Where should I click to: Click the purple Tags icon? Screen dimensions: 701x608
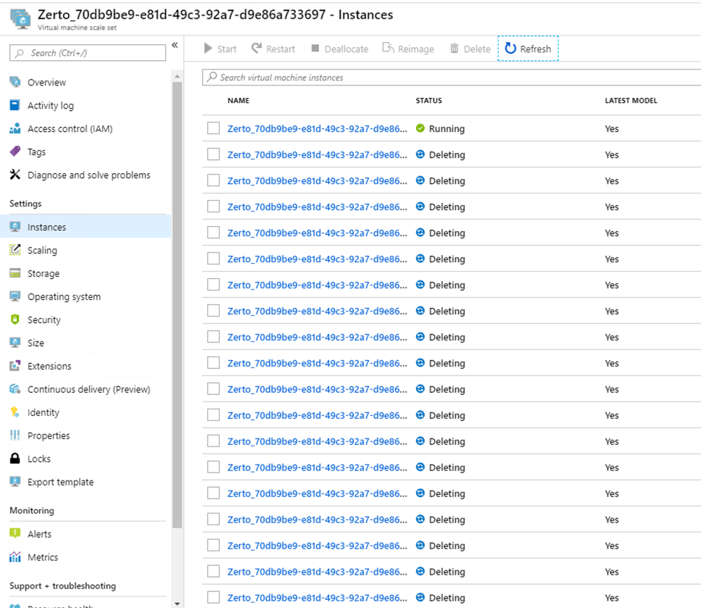click(14, 151)
